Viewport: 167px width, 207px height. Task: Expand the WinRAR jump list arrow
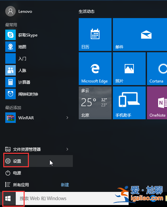(67, 118)
